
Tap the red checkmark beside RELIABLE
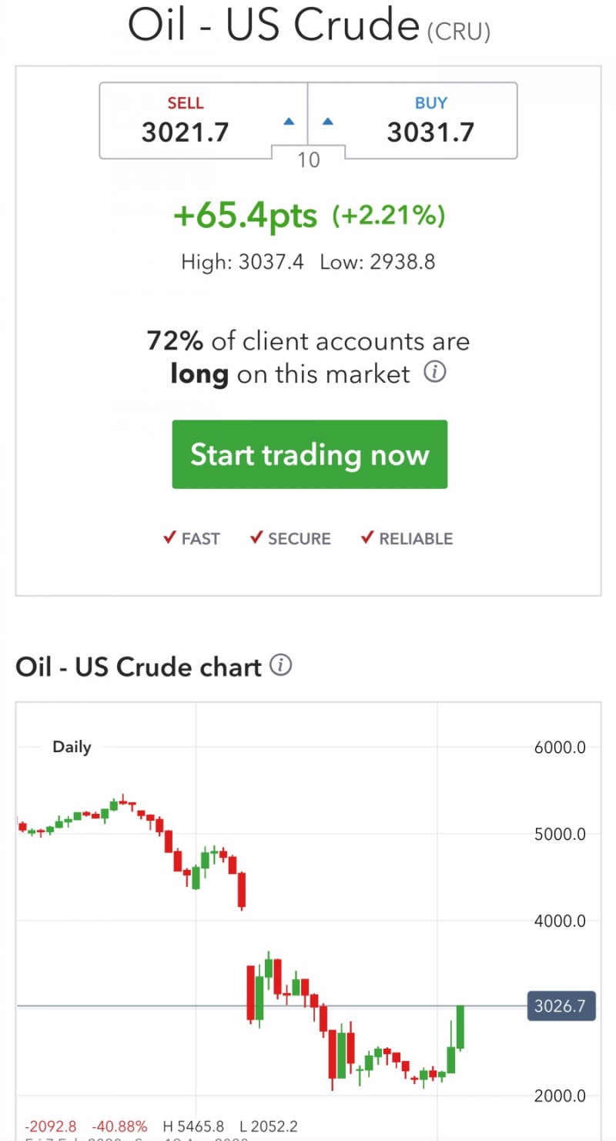(367, 537)
